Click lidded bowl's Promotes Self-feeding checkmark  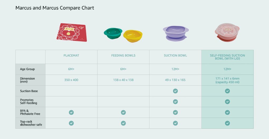227,102
